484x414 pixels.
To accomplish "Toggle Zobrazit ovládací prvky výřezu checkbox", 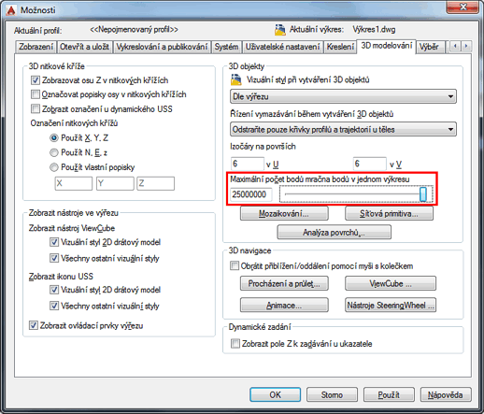I will point(34,325).
